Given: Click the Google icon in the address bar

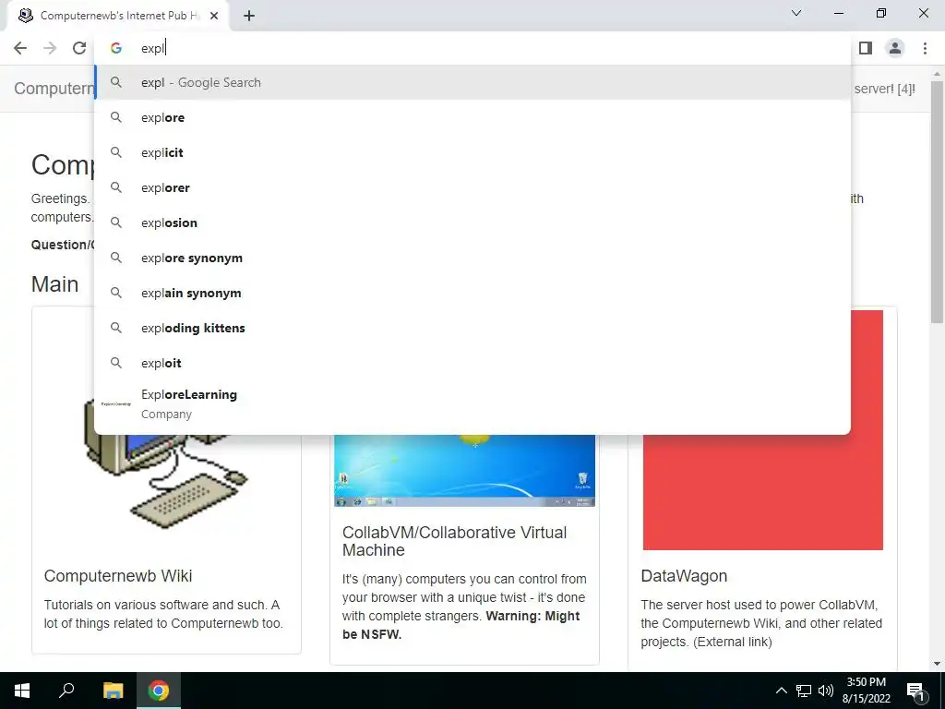Looking at the screenshot, I should click(116, 48).
